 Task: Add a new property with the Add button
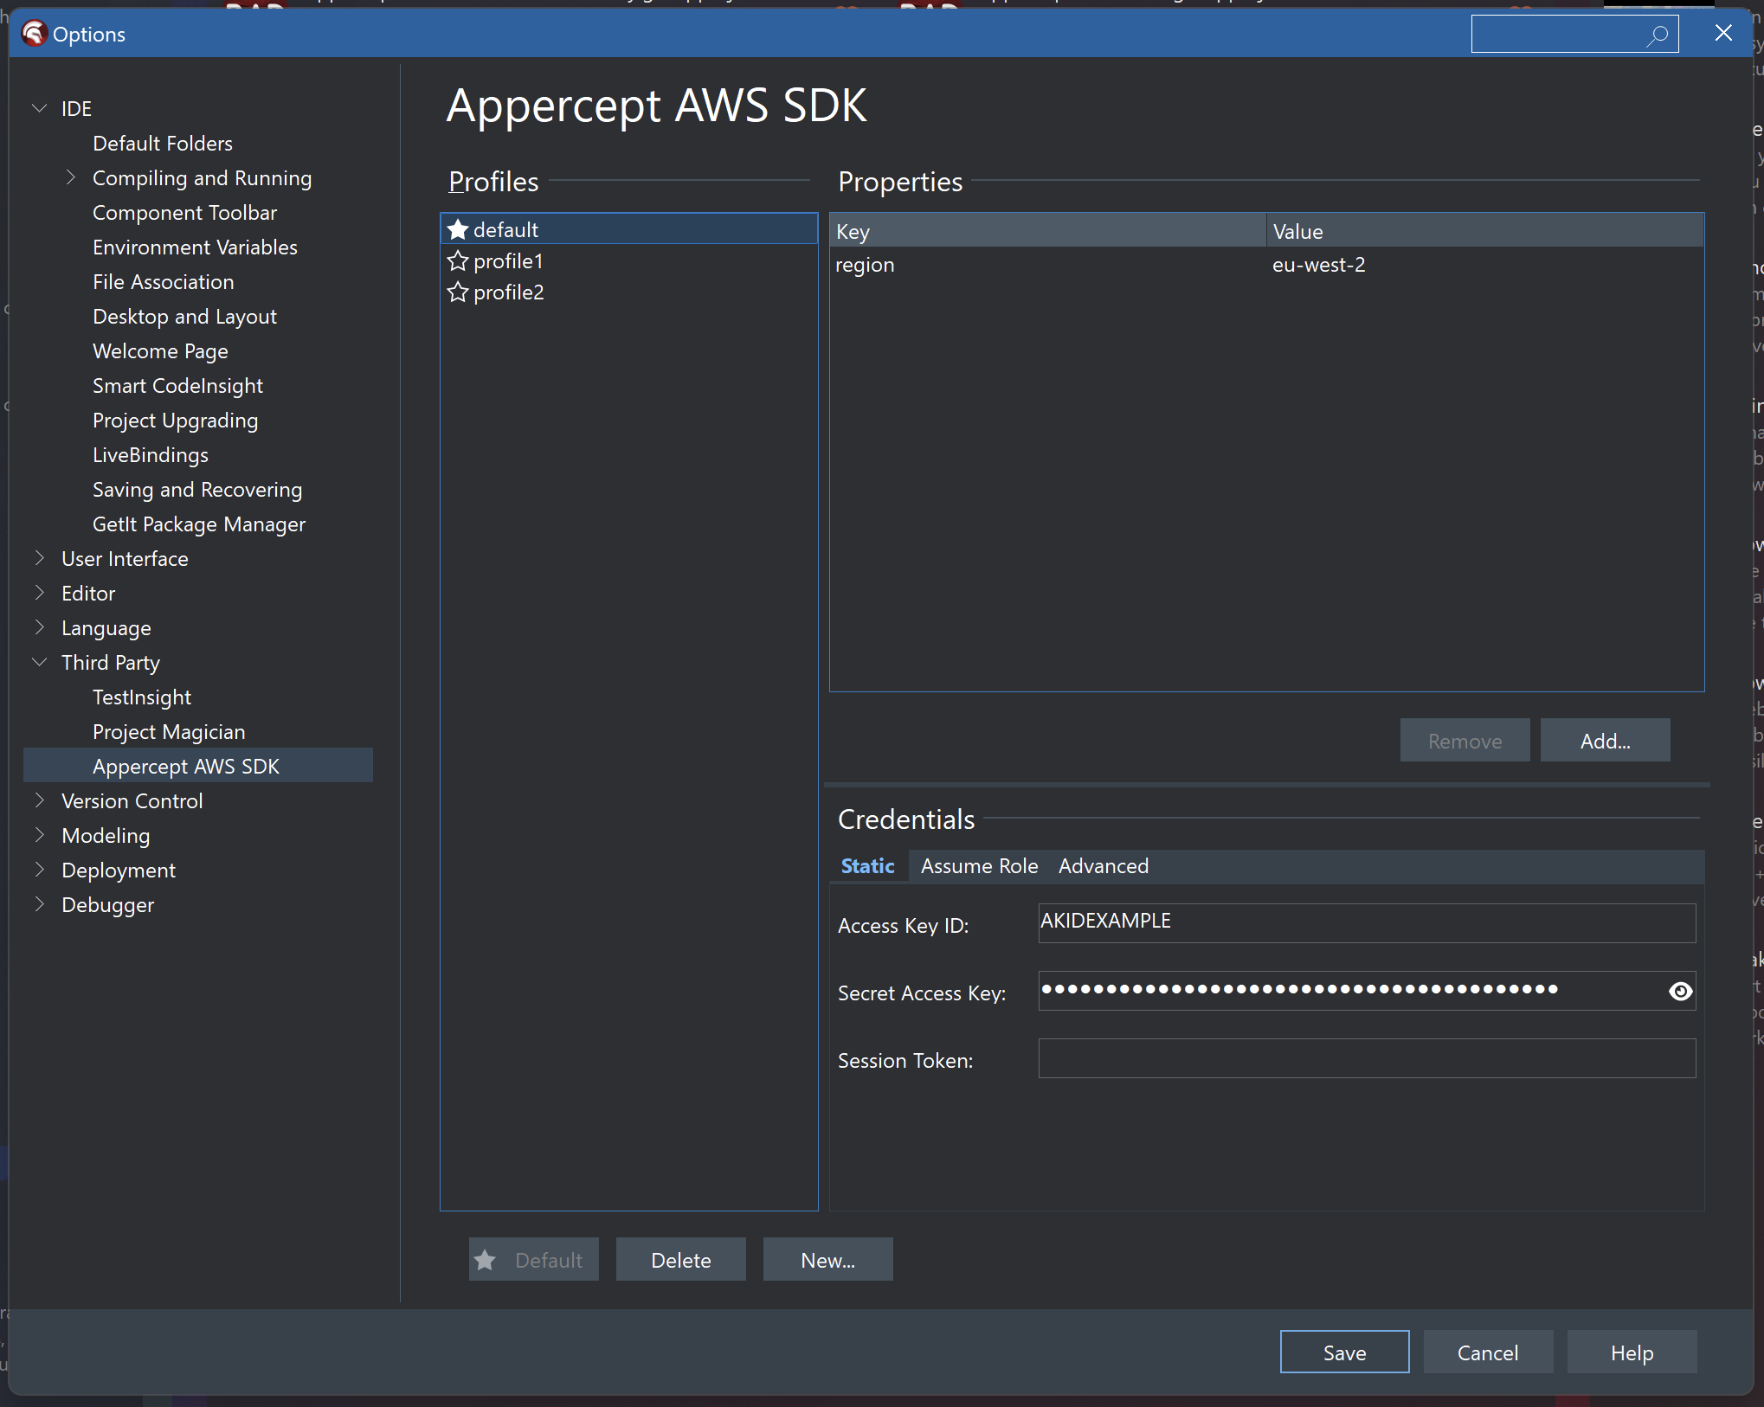coord(1604,741)
